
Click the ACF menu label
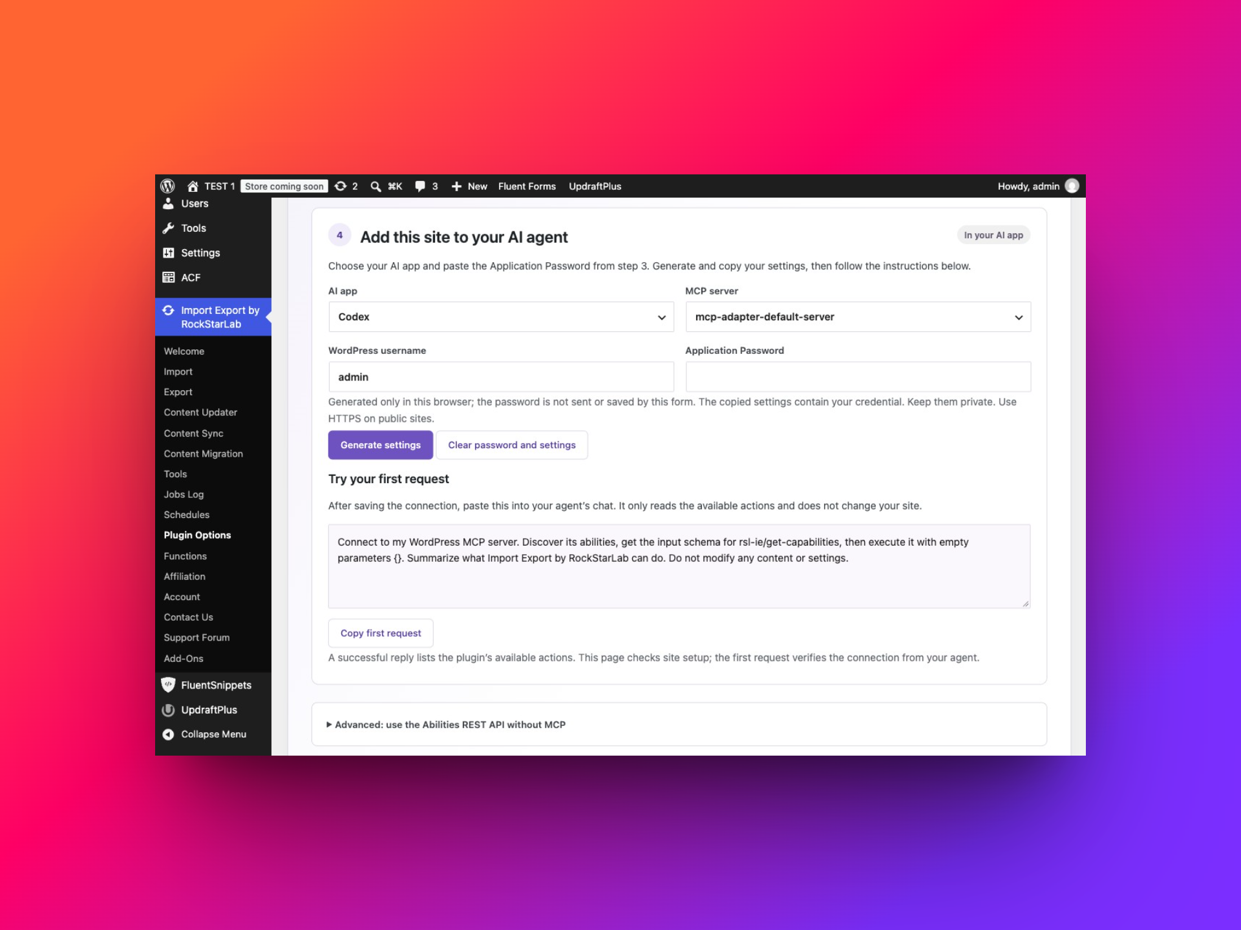[x=191, y=277]
